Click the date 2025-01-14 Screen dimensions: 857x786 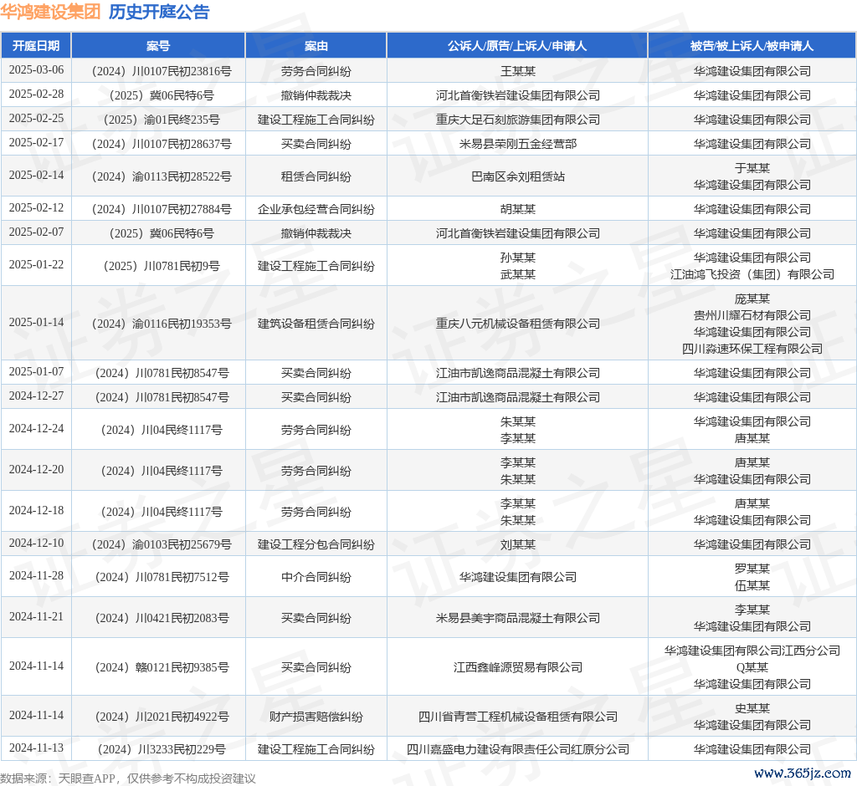36,322
